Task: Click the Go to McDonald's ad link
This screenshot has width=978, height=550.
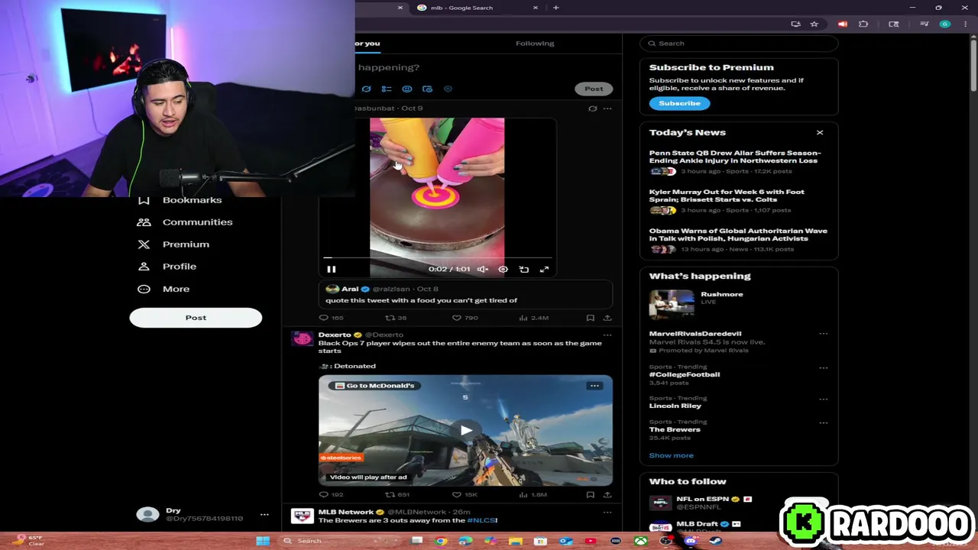Action: point(374,386)
